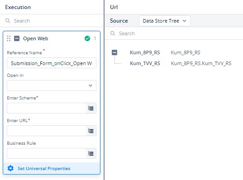Focus the Execution panel search box
This screenshot has height=180, width=243.
click(x=52, y=21)
